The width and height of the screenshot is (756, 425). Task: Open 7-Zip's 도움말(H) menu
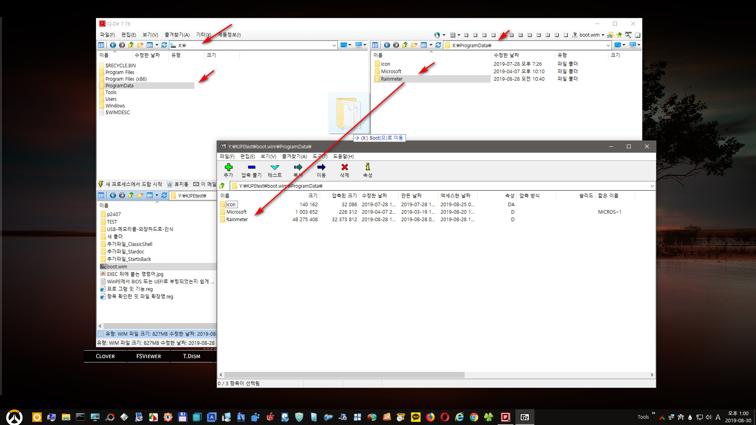point(343,156)
